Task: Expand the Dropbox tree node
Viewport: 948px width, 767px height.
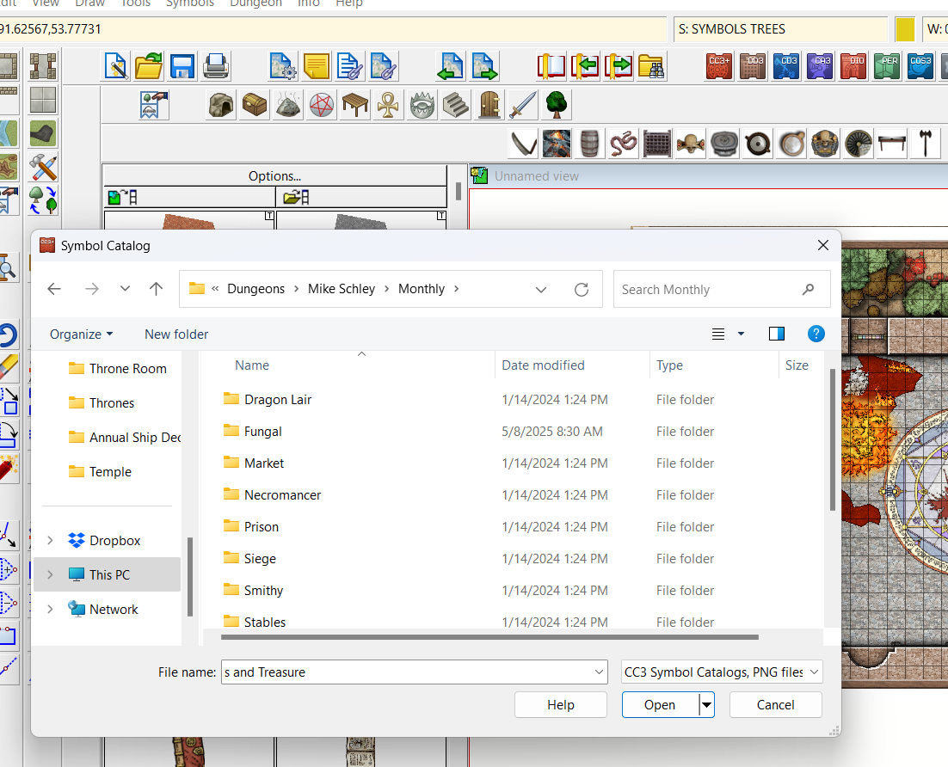Action: pos(50,540)
